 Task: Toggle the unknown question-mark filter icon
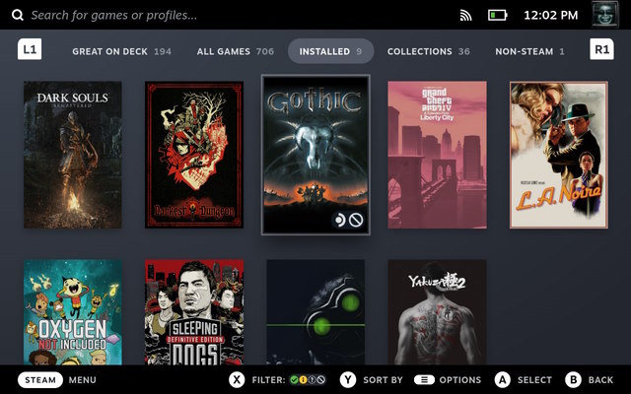(x=312, y=380)
